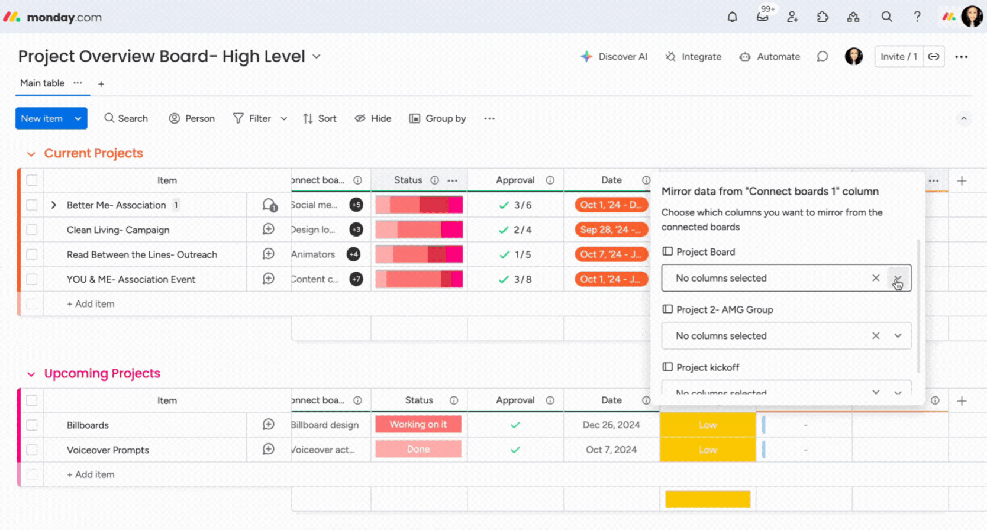
Task: Select all items in Upcoming Projects
Action: [x=32, y=400]
